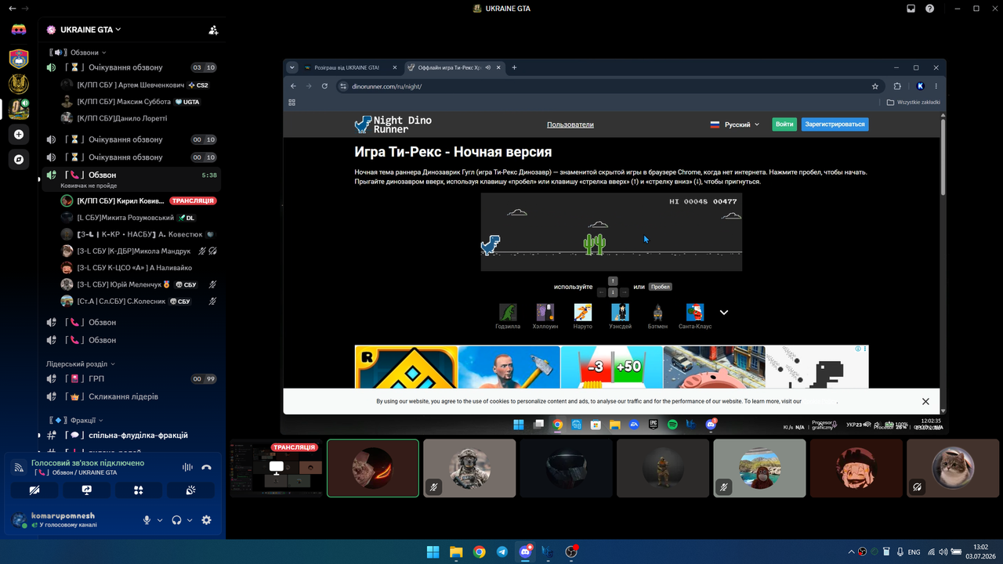Open Discord direct messages home icon

(x=19, y=30)
